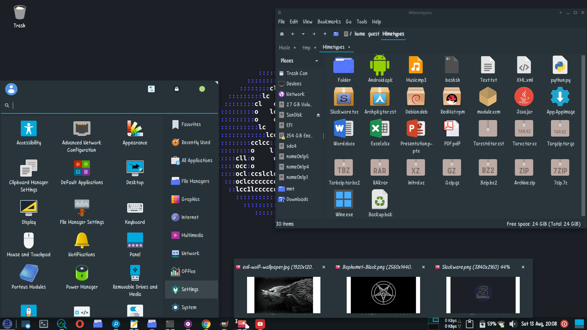Open the settings manager icon in menu header

point(151,89)
